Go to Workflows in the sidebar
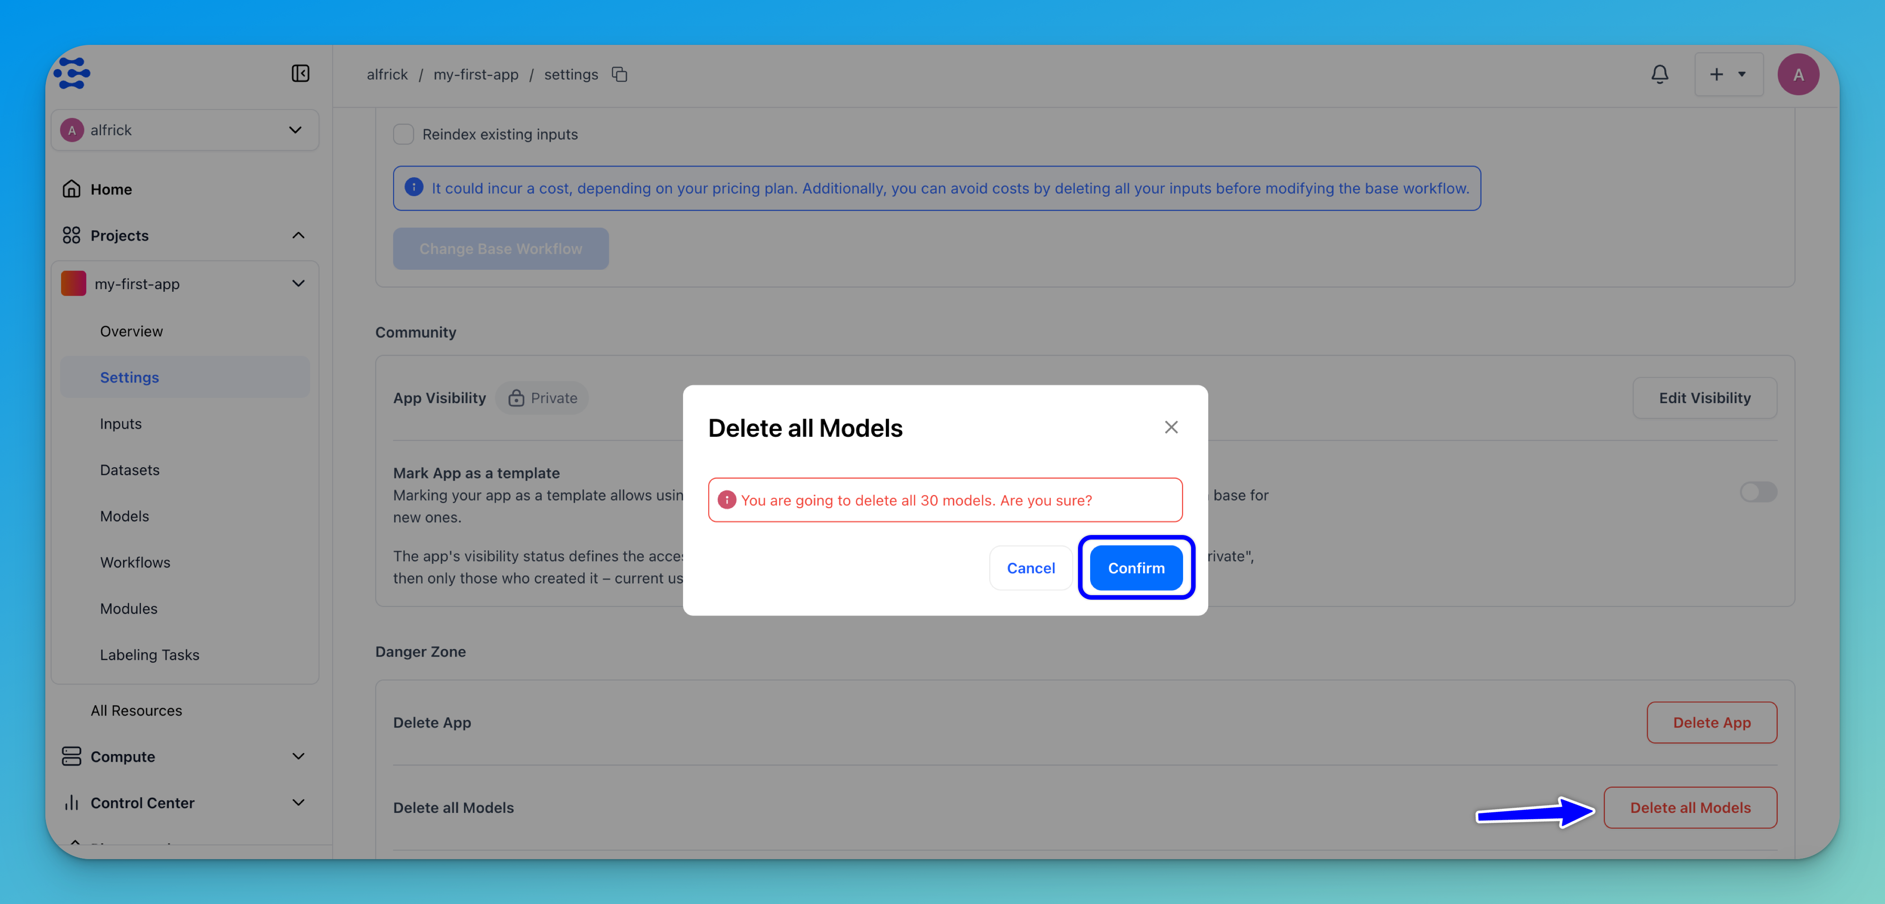Viewport: 1885px width, 904px height. point(135,562)
